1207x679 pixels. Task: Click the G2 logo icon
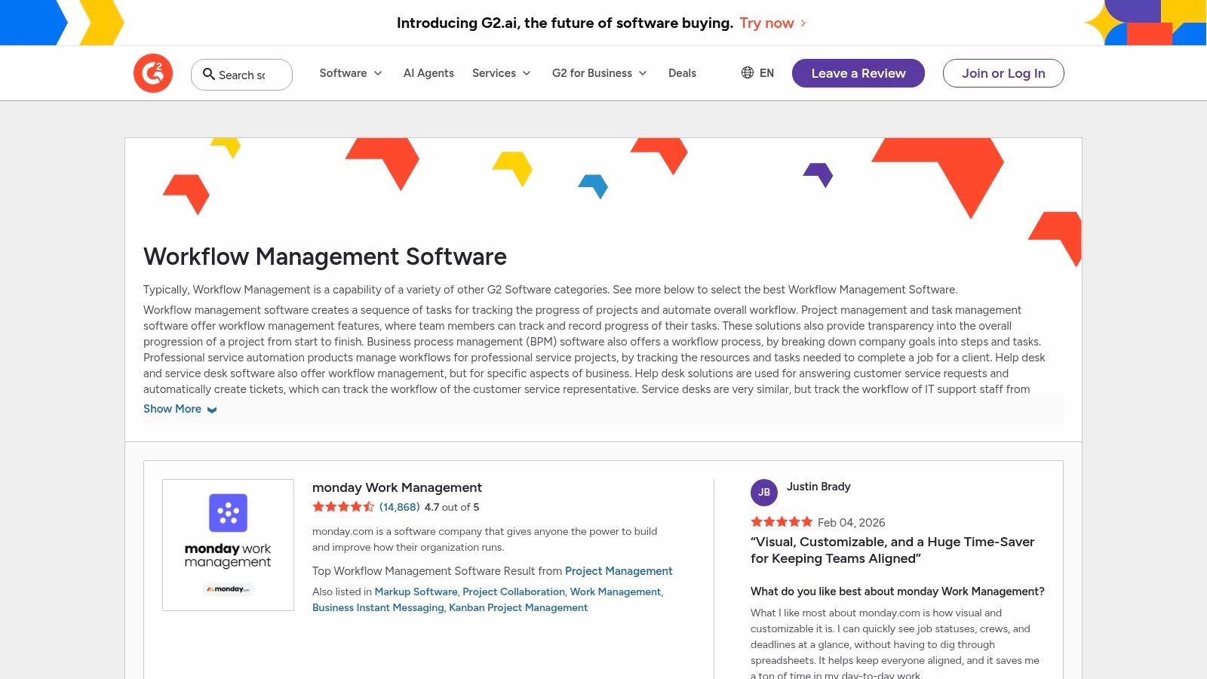[x=153, y=73]
